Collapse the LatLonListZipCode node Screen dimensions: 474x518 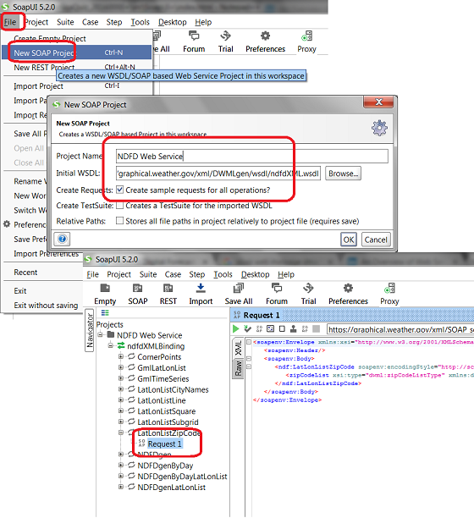coord(121,433)
